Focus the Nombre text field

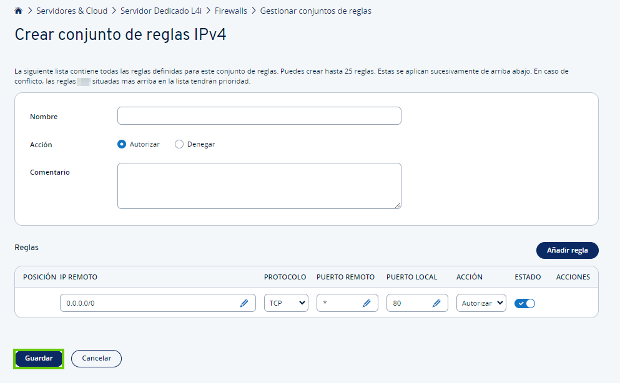[x=259, y=116]
